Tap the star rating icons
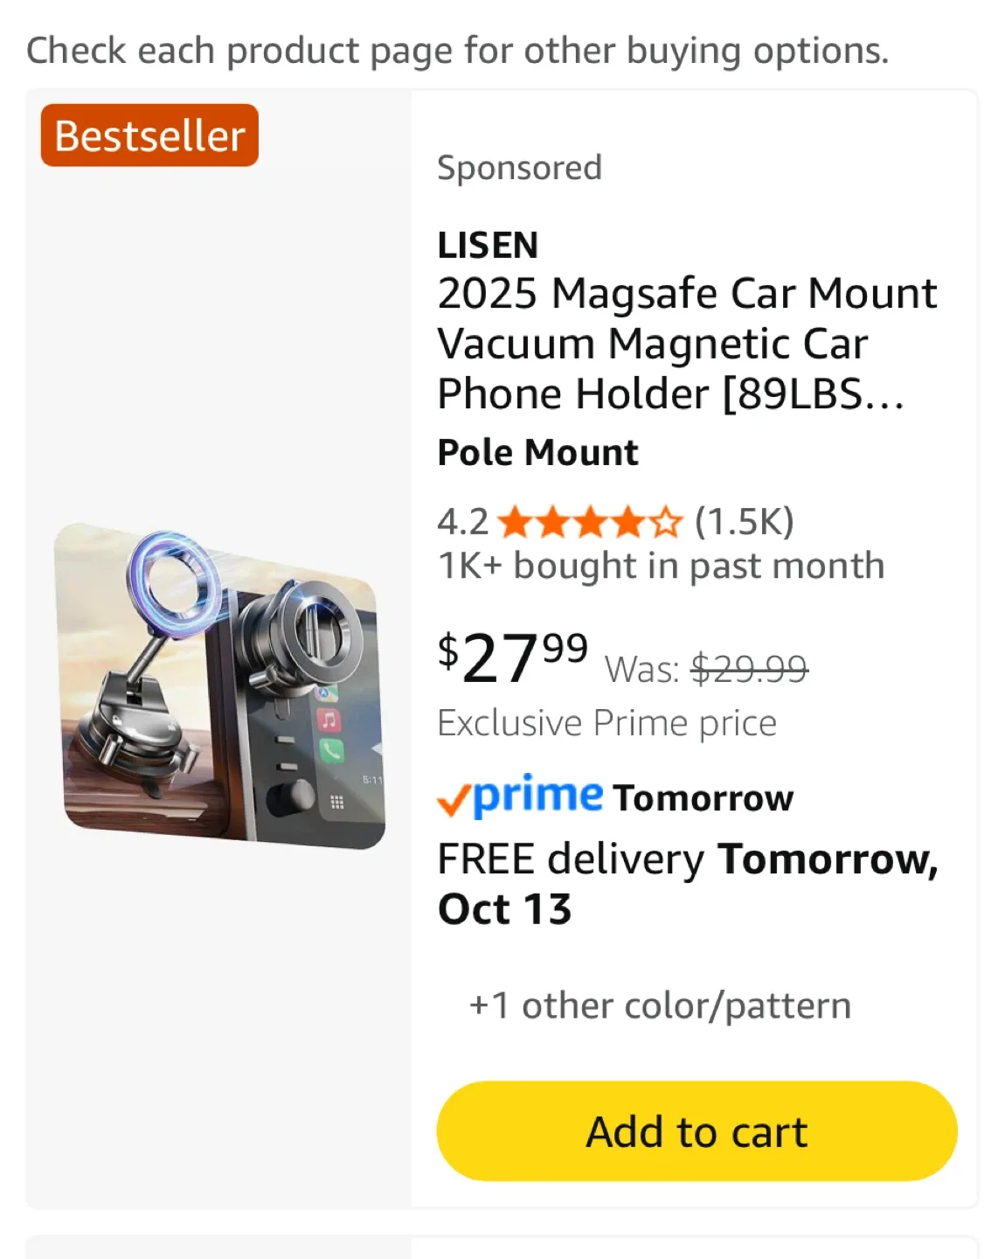Screen dimensions: 1005x1259 pos(589,523)
